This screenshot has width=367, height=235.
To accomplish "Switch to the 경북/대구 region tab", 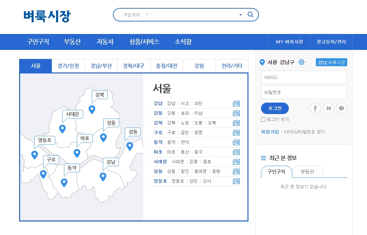I will pos(134,66).
